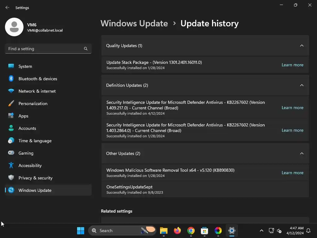Focus the Find a setting field
Image resolution: width=317 pixels, height=238 pixels.
[48, 49]
